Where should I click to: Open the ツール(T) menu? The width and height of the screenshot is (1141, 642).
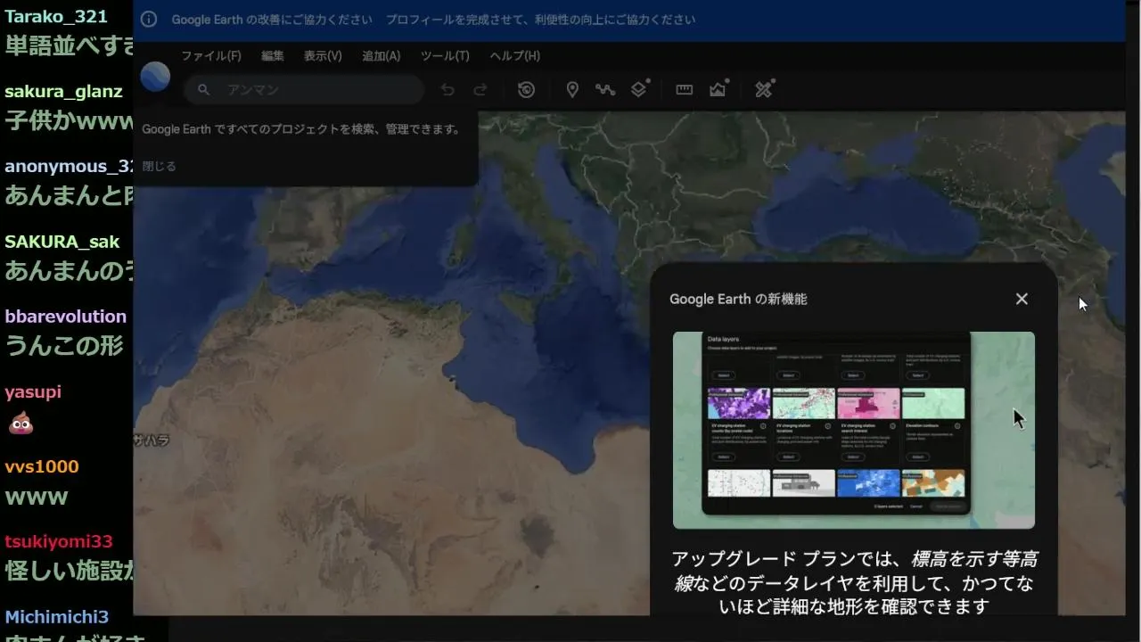click(x=445, y=56)
